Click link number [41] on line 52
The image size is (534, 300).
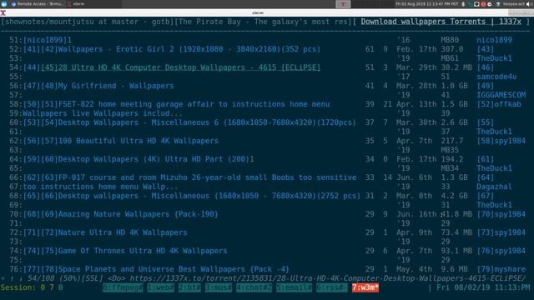[32, 49]
